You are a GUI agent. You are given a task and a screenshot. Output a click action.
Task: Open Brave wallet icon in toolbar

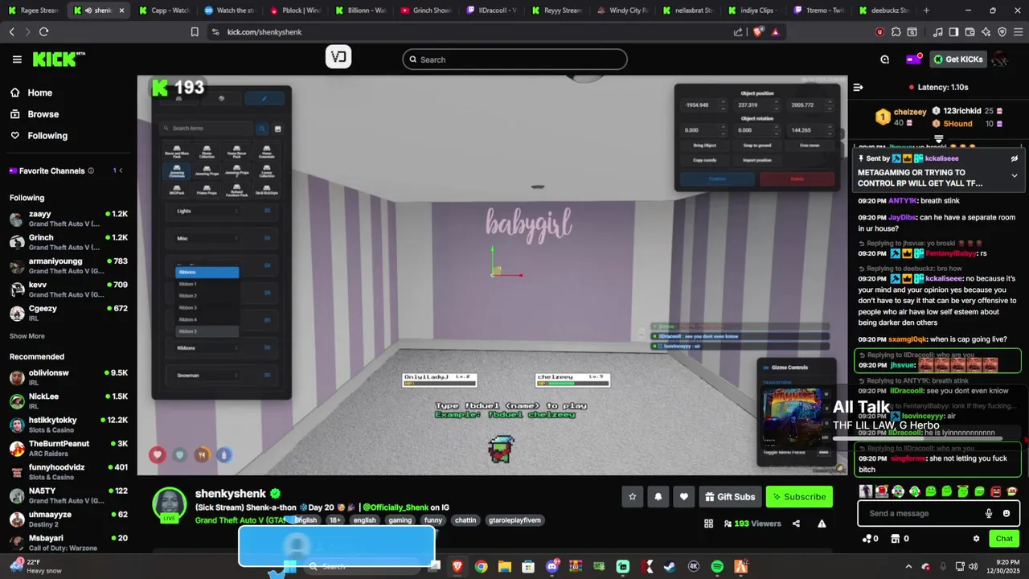pos(970,32)
